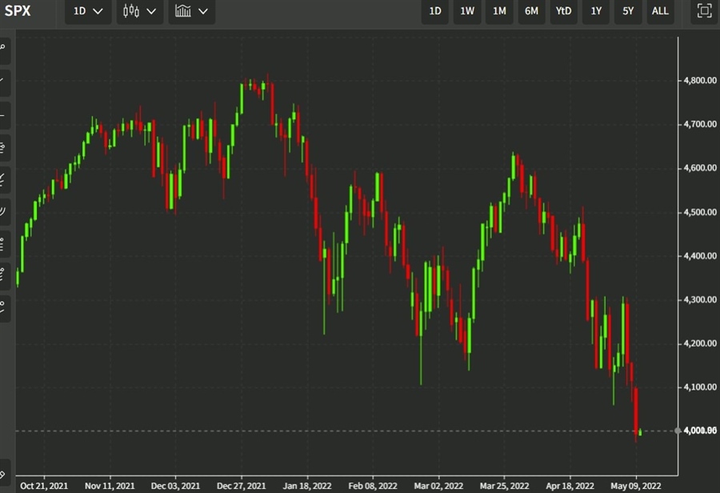Click the 1W timeframe button
The width and height of the screenshot is (720, 493).
[x=466, y=11]
